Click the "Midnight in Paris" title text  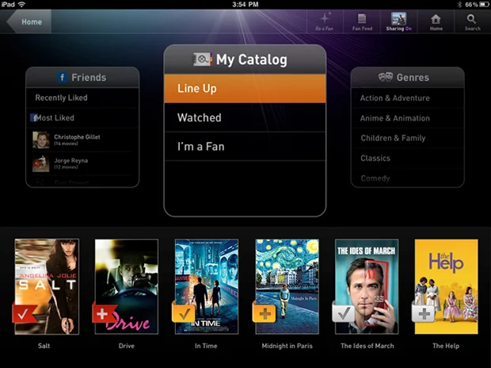tap(287, 346)
